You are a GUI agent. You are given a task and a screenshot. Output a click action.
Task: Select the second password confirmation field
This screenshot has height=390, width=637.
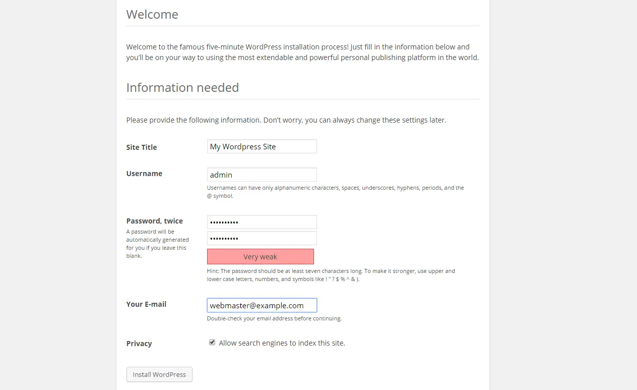(x=262, y=238)
